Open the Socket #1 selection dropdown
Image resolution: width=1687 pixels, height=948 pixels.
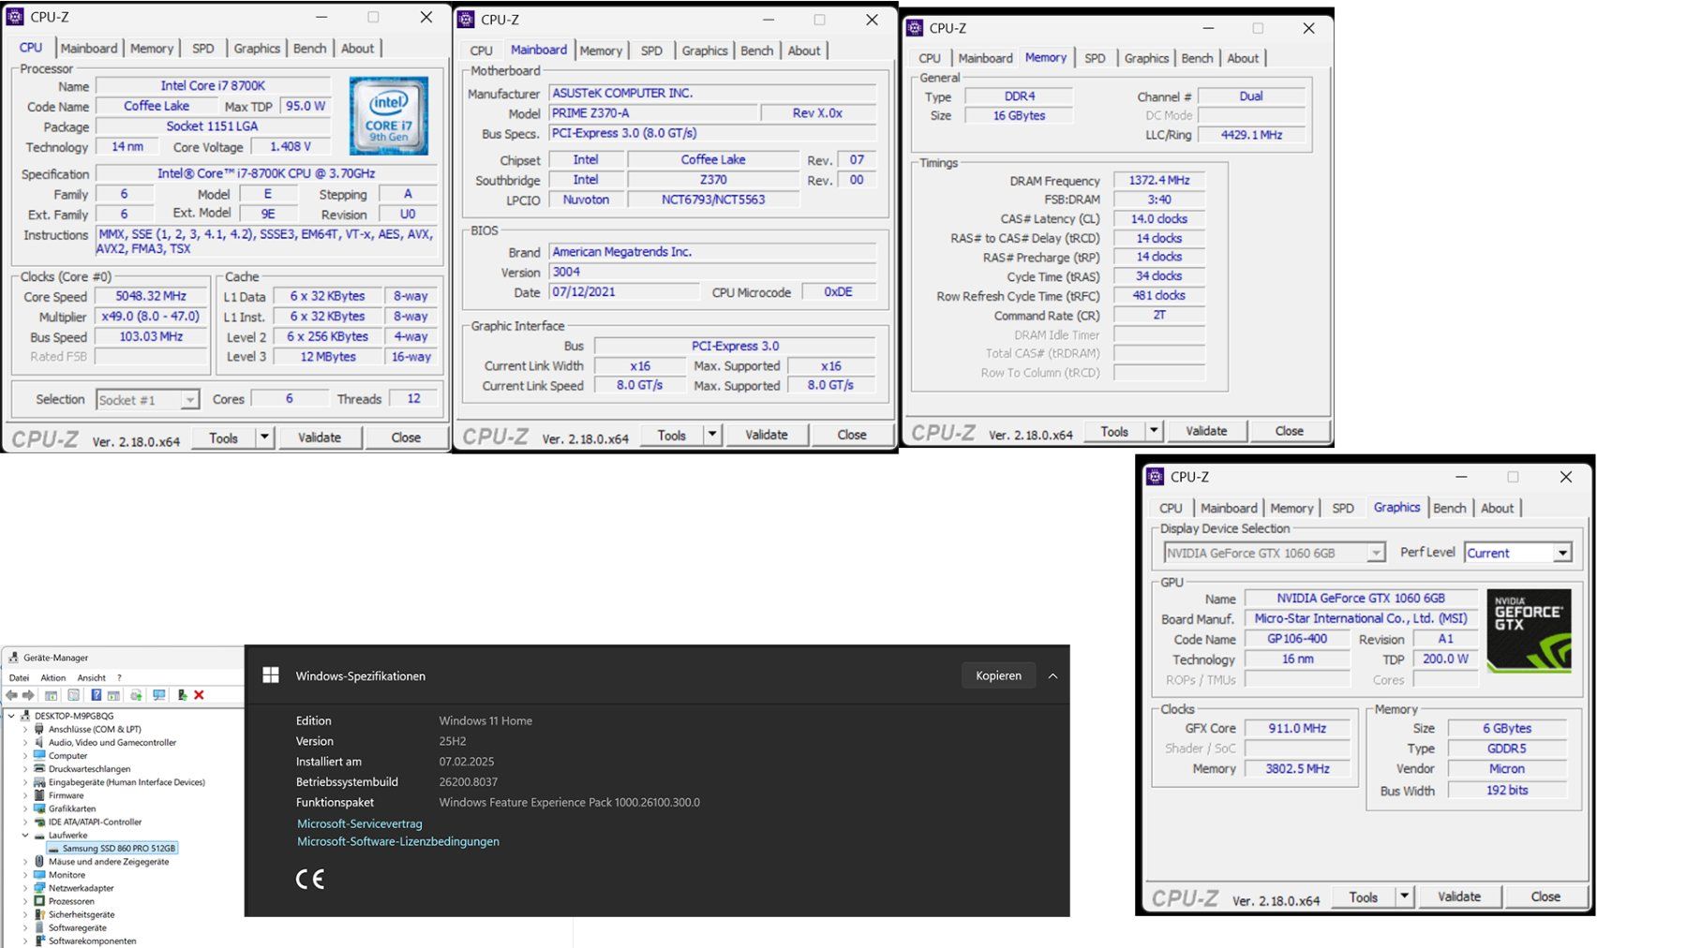tap(190, 400)
